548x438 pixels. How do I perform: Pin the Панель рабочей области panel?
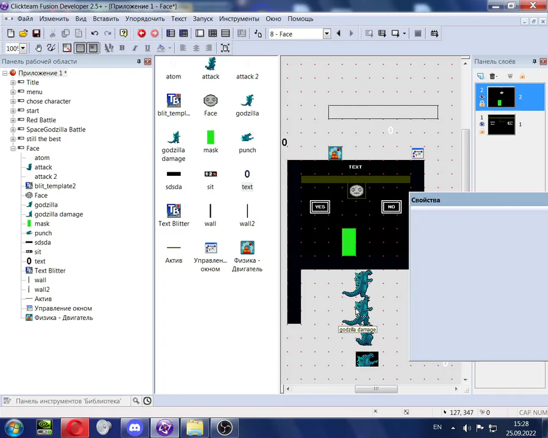click(x=139, y=61)
